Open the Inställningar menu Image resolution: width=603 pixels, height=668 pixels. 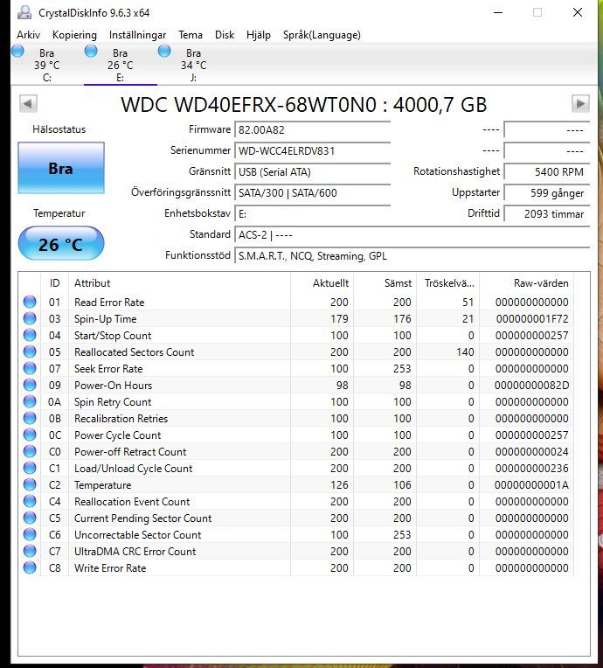click(x=137, y=35)
